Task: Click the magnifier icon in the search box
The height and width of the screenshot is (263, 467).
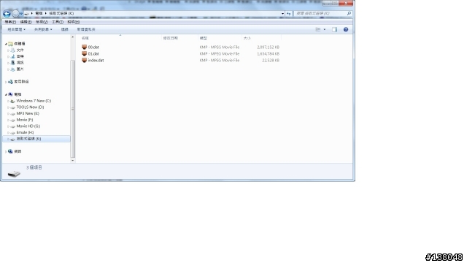Action: [x=349, y=13]
